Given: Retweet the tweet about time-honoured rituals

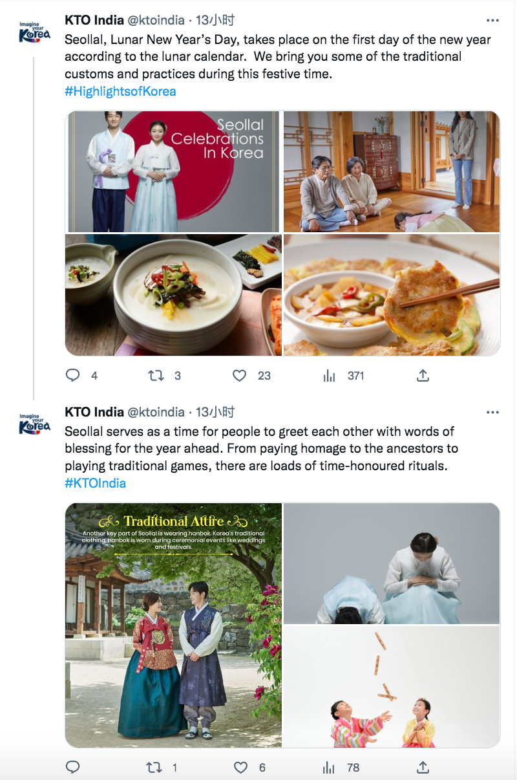Looking at the screenshot, I should coord(153,767).
